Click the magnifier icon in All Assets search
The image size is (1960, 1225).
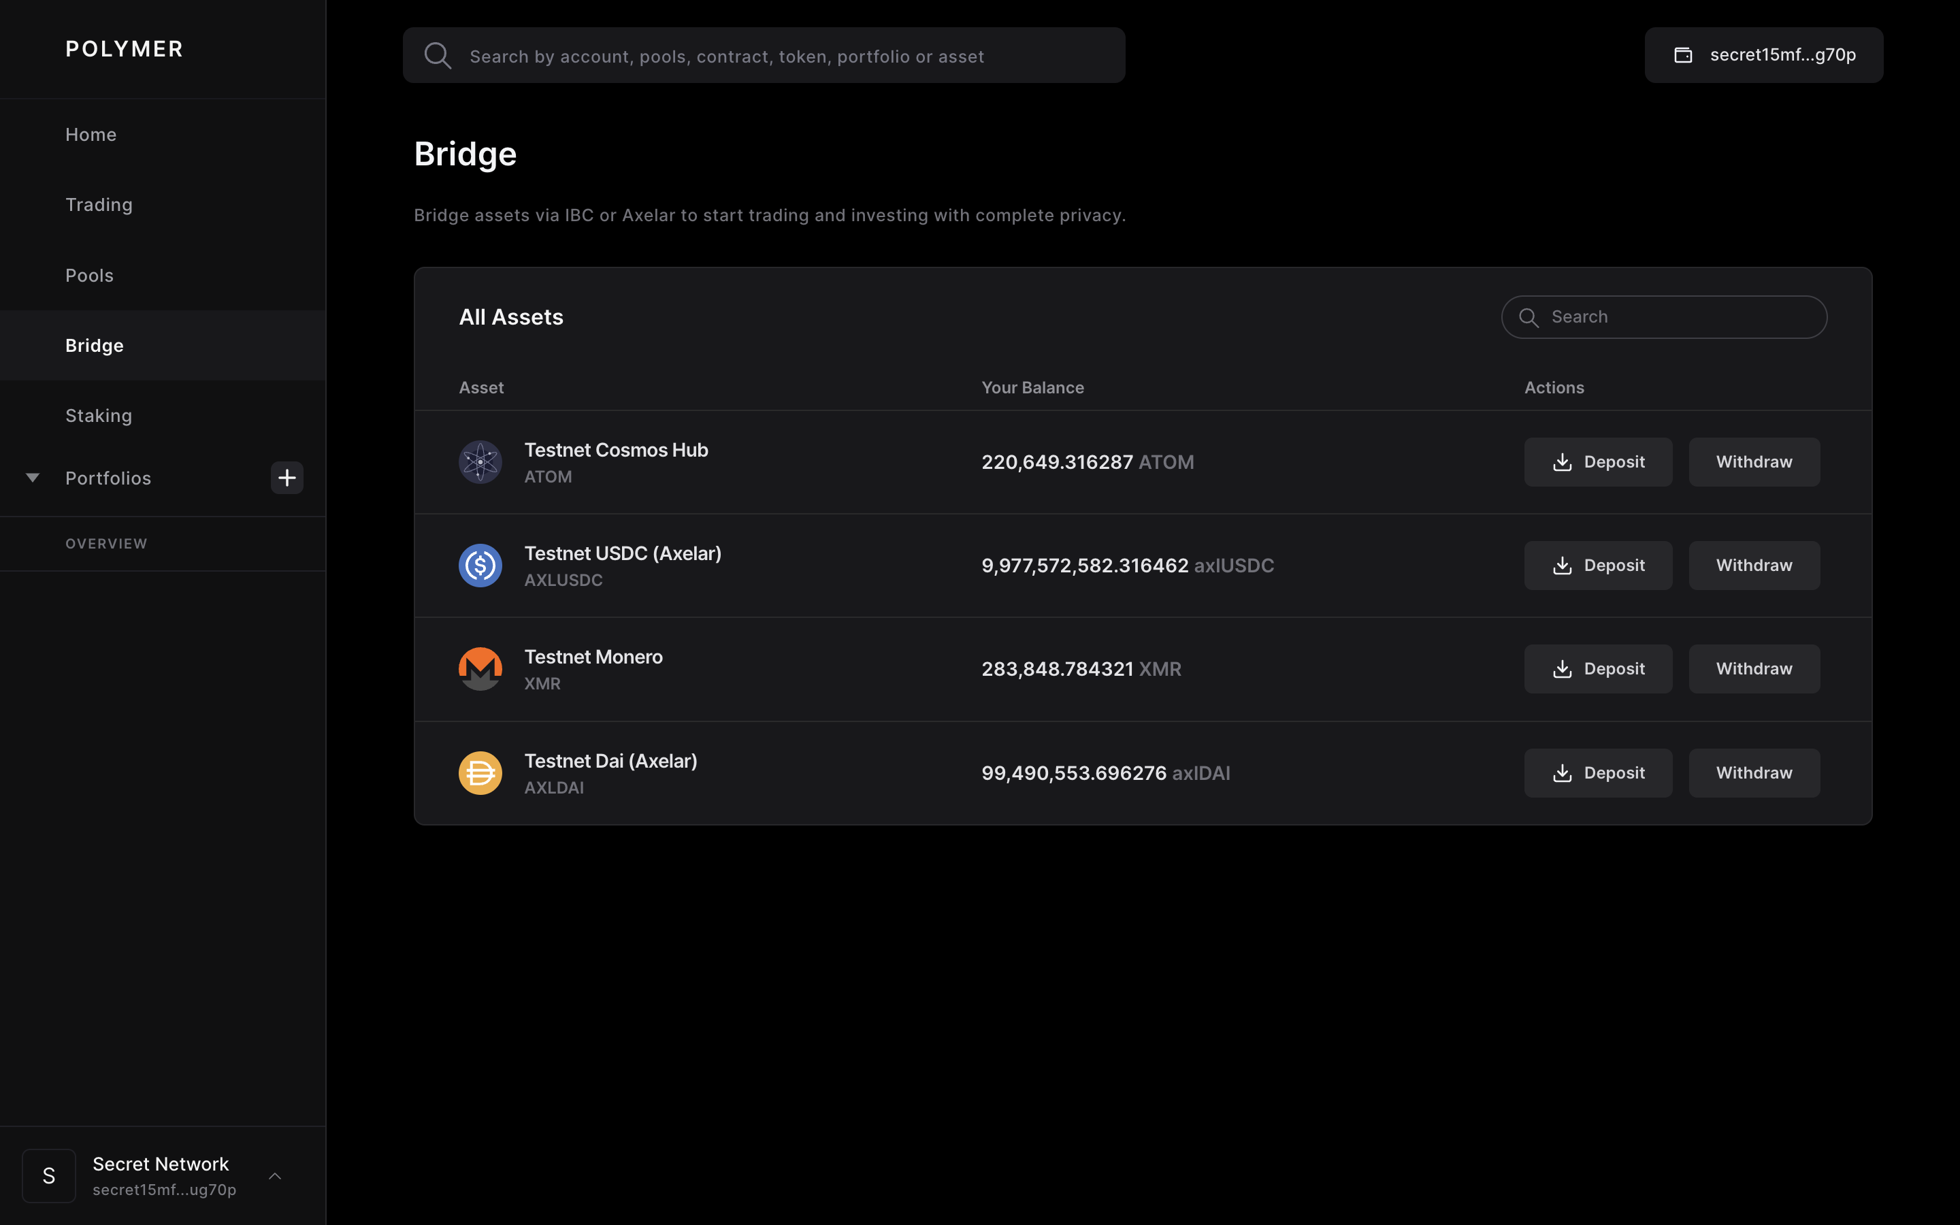pos(1529,318)
